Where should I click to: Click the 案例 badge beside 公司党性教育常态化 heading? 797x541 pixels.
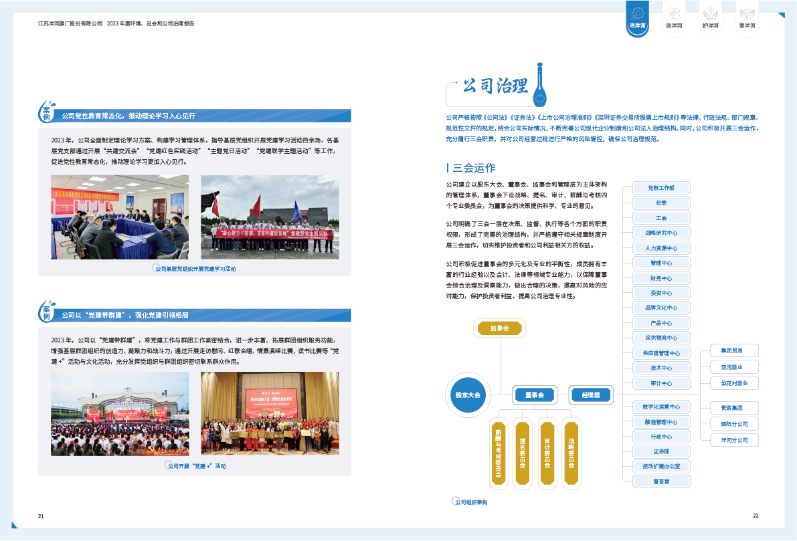point(47,114)
